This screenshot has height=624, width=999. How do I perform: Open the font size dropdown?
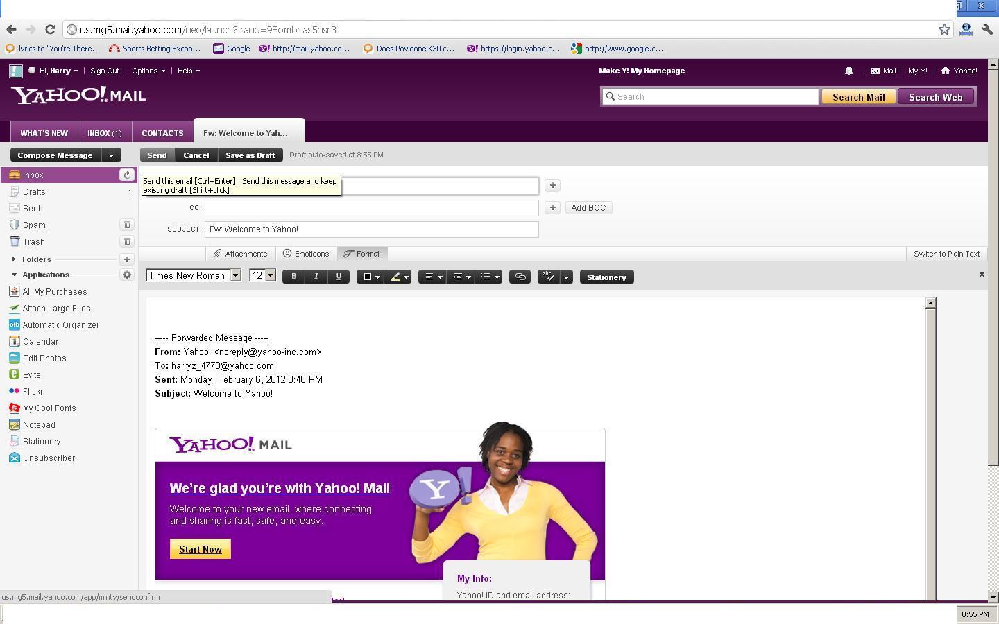click(x=270, y=276)
